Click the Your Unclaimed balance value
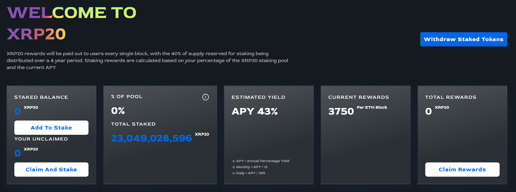This screenshot has height=192, width=516. tap(17, 153)
